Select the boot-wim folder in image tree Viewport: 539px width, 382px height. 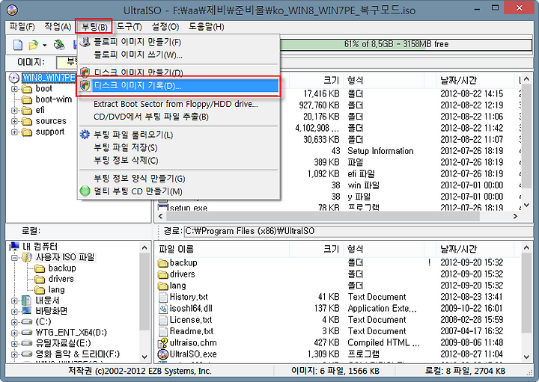coord(54,99)
